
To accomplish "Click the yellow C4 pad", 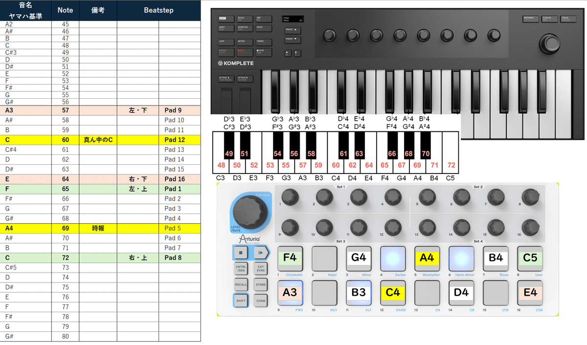I will pyautogui.click(x=394, y=294).
